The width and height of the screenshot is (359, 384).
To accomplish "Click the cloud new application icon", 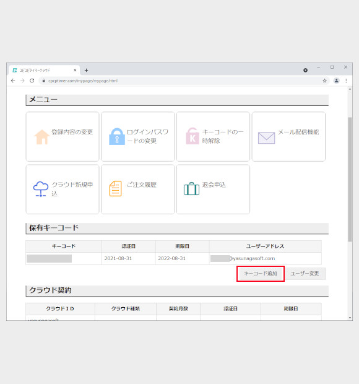I will click(41, 189).
